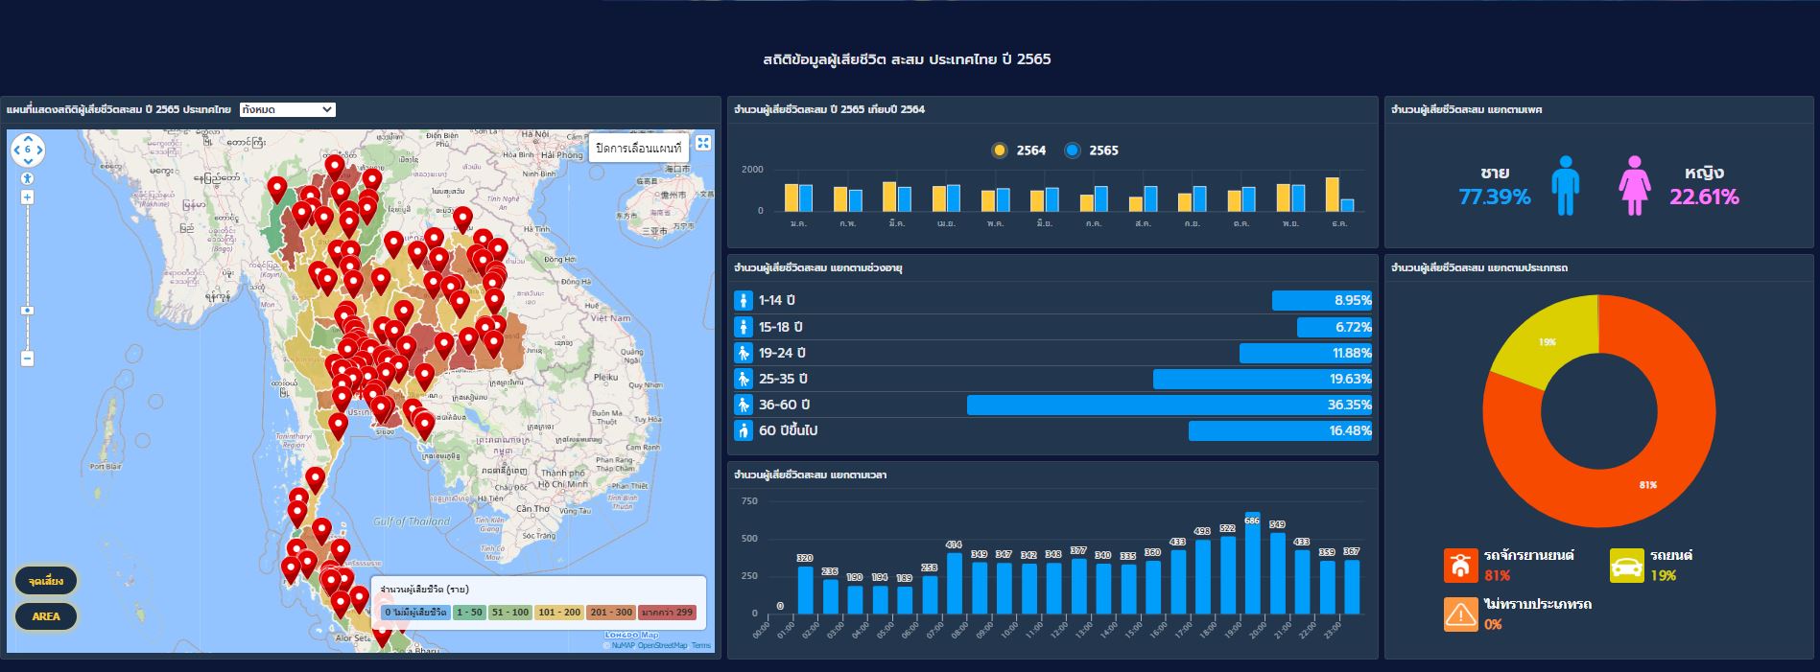Click the จุดเสี่ยง button on map
1820x672 pixels.
(46, 581)
